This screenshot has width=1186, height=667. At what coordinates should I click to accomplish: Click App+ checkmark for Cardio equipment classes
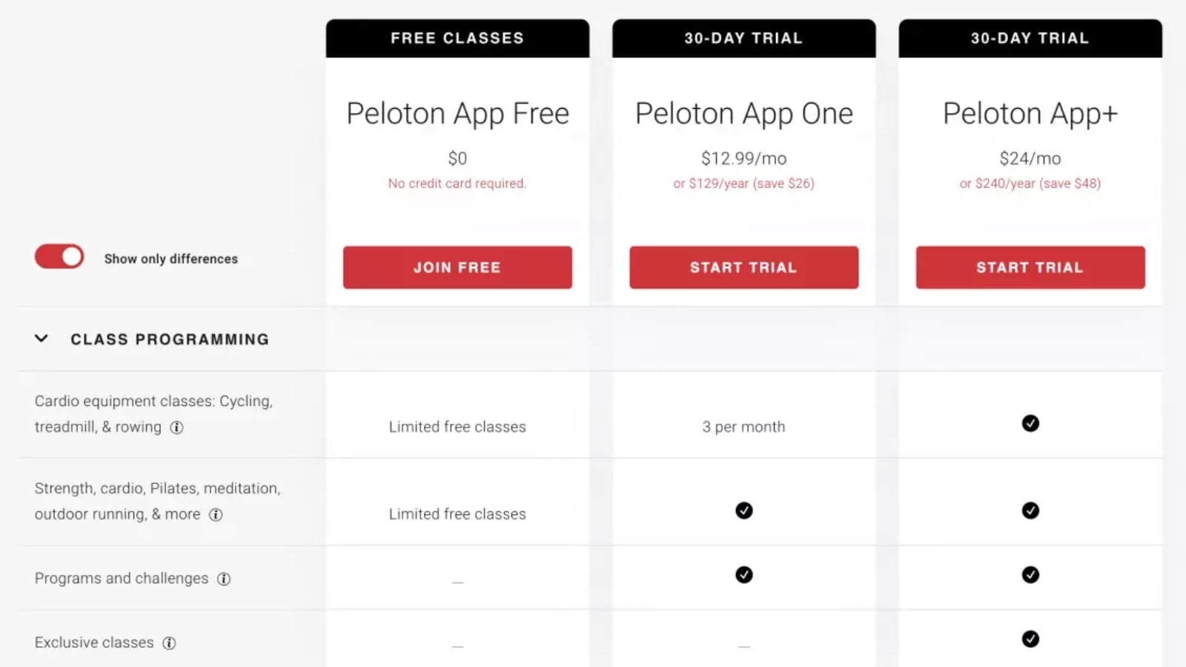tap(1030, 423)
